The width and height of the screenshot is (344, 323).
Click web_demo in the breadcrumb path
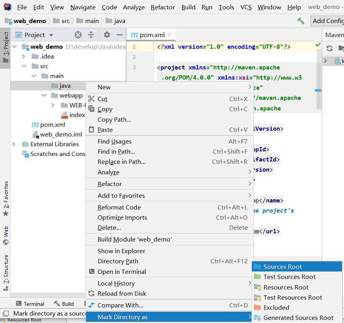[x=26, y=21]
